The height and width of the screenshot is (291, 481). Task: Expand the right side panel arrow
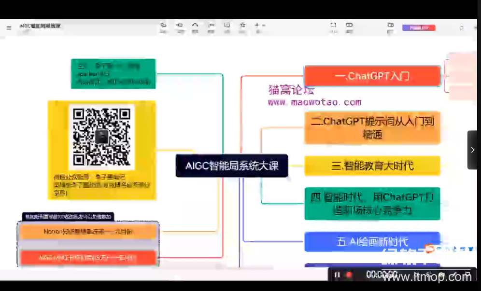[472, 150]
